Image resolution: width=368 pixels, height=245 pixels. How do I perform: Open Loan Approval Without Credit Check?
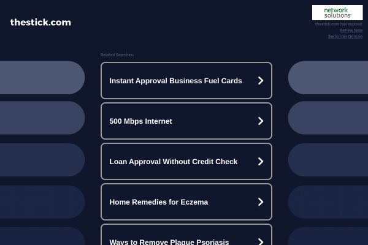(x=186, y=161)
